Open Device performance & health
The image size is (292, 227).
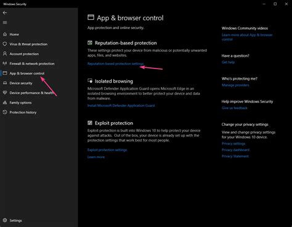(x=31, y=93)
